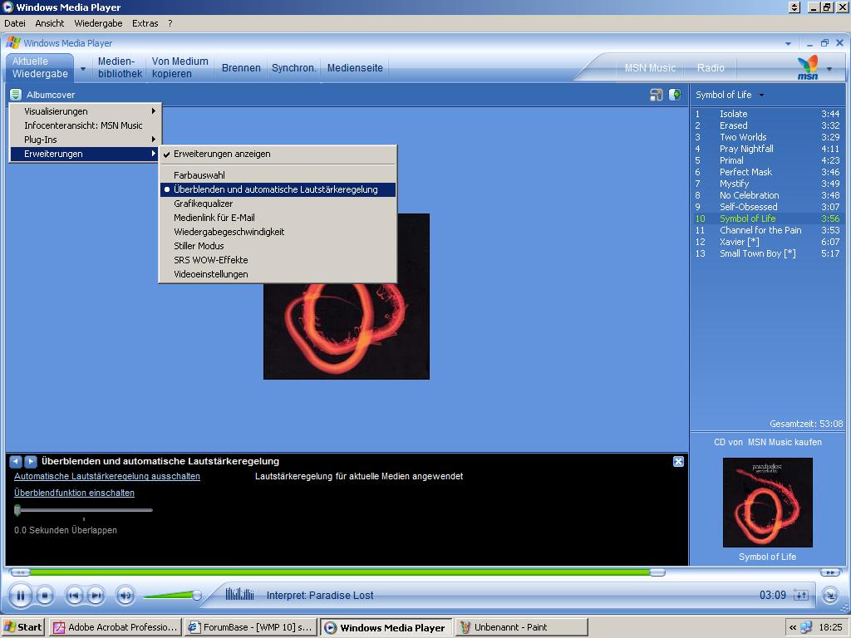Click Überblendfunktion einschalten link
This screenshot has width=851, height=638.
point(74,493)
